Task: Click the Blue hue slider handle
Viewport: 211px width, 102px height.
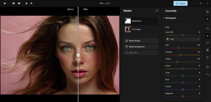Action: click(183, 83)
